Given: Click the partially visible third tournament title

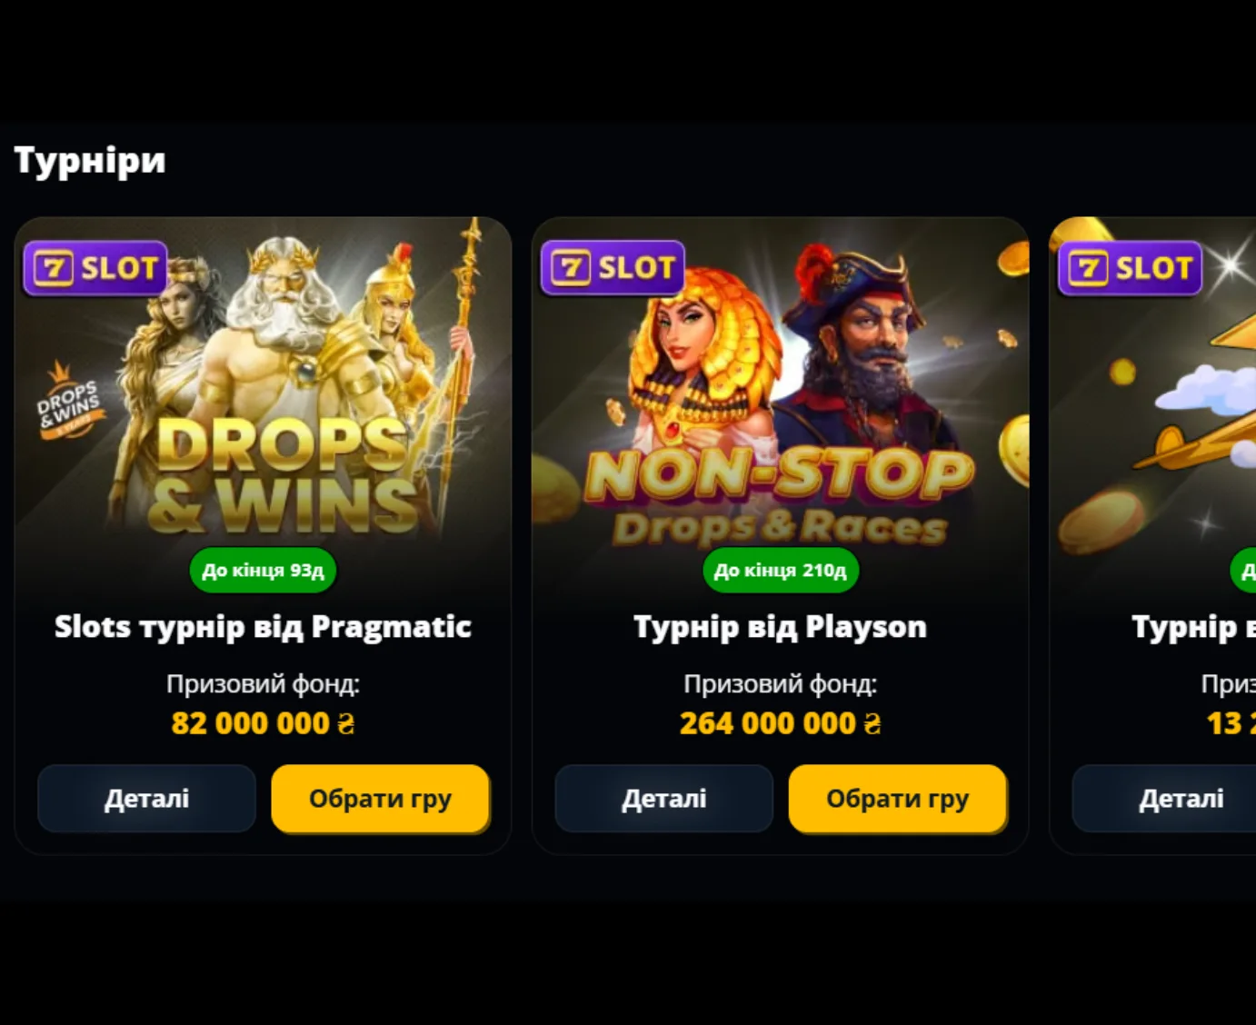Looking at the screenshot, I should pos(1193,627).
